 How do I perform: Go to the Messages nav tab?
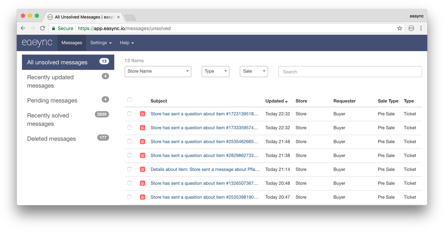tap(72, 43)
